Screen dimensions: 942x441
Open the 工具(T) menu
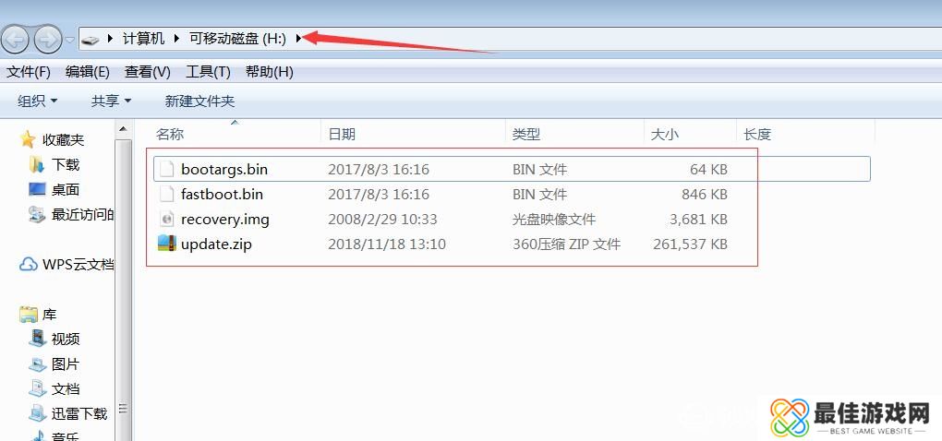pos(208,72)
